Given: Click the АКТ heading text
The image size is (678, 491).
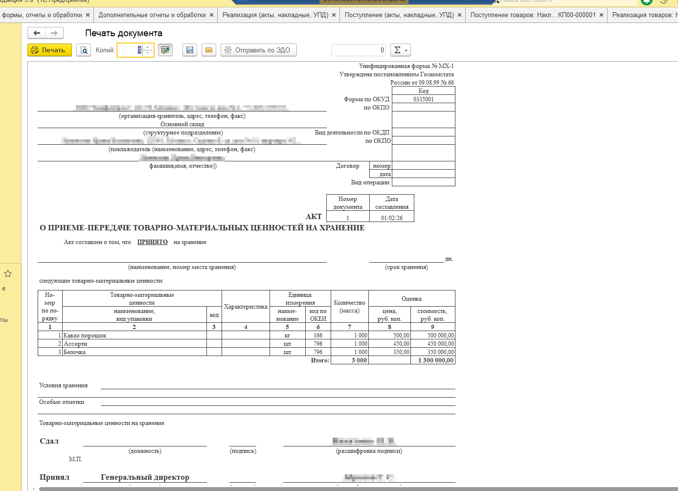Looking at the screenshot, I should pos(314,217).
